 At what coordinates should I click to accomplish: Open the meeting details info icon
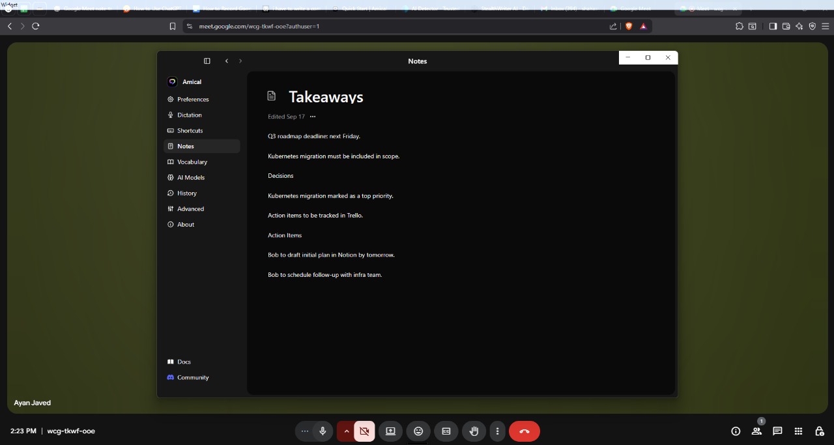tap(736, 431)
